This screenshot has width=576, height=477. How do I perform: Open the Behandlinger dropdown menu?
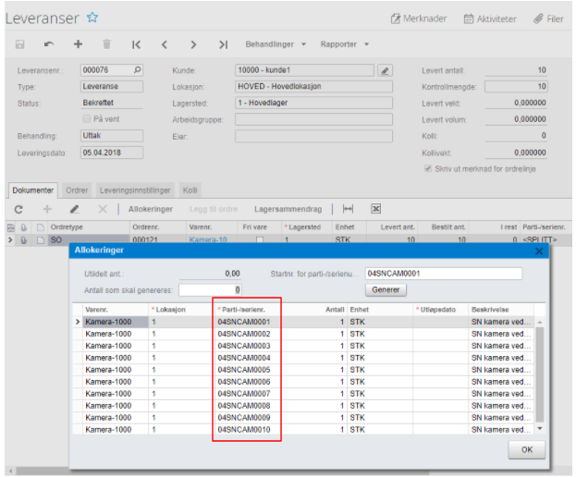tap(276, 44)
